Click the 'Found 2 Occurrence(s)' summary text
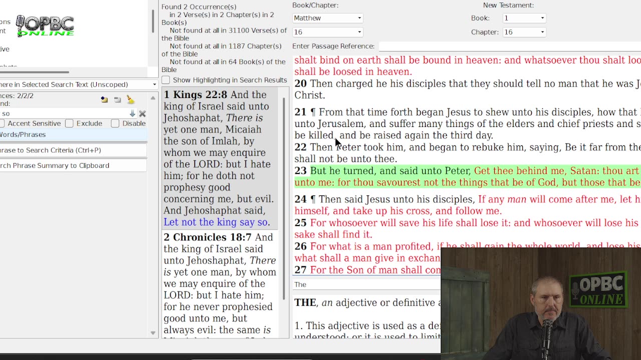 coord(199,7)
